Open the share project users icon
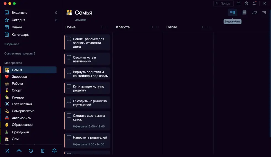The height and width of the screenshot is (157, 271). tap(254, 12)
